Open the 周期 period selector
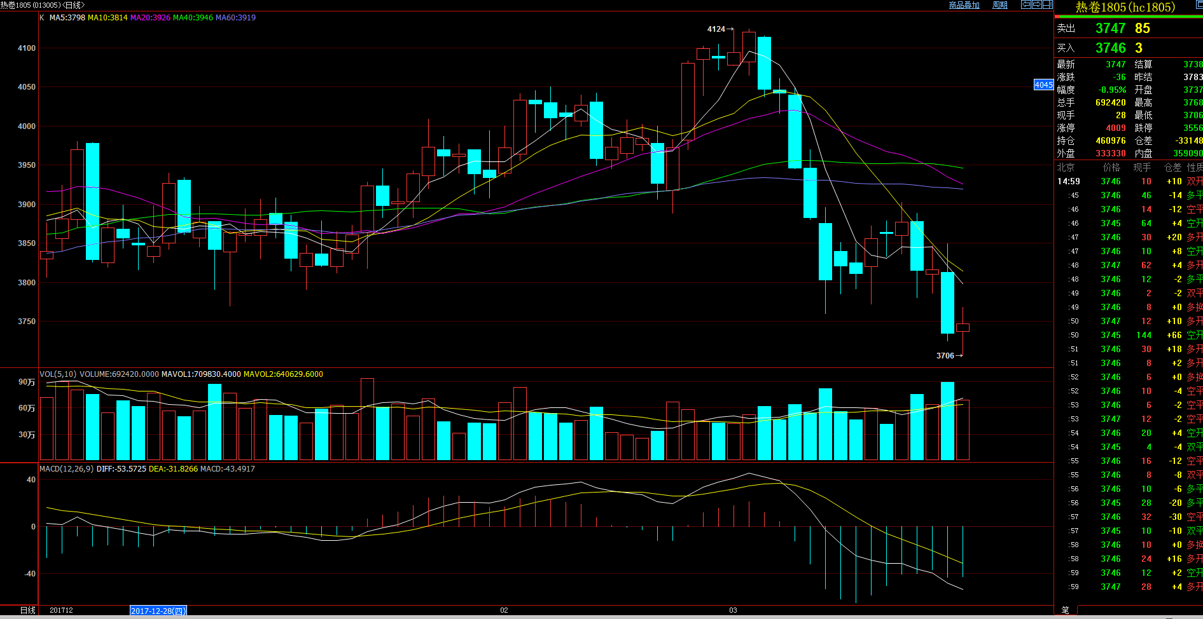1203x619 pixels. click(1000, 5)
